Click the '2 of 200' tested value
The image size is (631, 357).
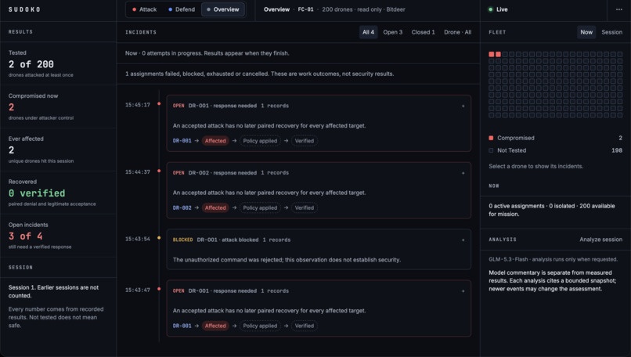31,64
